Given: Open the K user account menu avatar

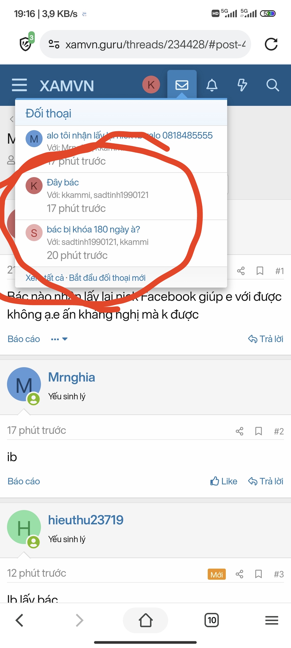Looking at the screenshot, I should (151, 85).
